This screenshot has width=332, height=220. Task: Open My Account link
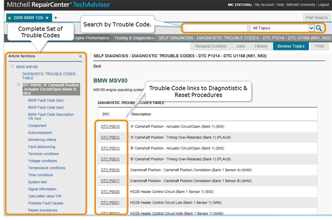click(x=264, y=5)
